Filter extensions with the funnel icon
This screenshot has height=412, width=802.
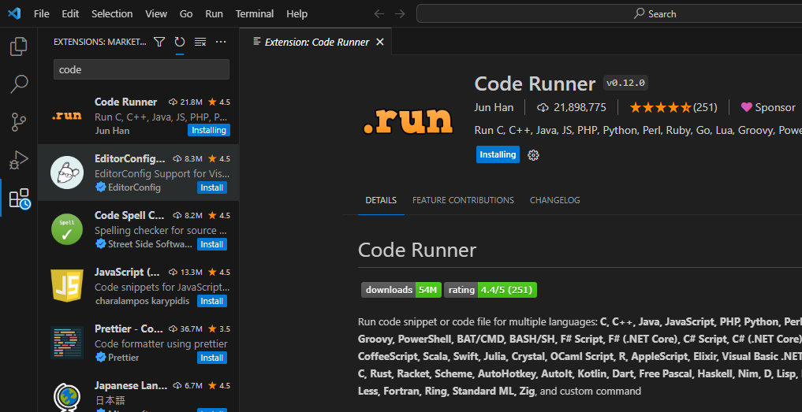pyautogui.click(x=159, y=42)
